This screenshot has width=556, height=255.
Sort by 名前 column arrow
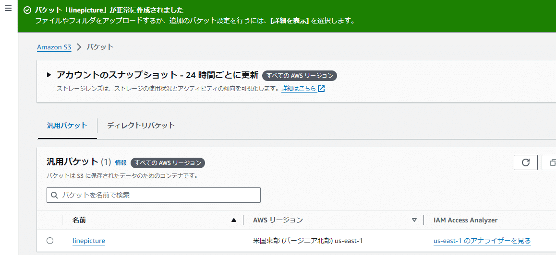pyautogui.click(x=233, y=220)
